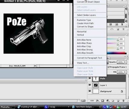Select the Layer 1 thumbnail
This screenshot has height=109, width=129.
[x=96, y=85]
